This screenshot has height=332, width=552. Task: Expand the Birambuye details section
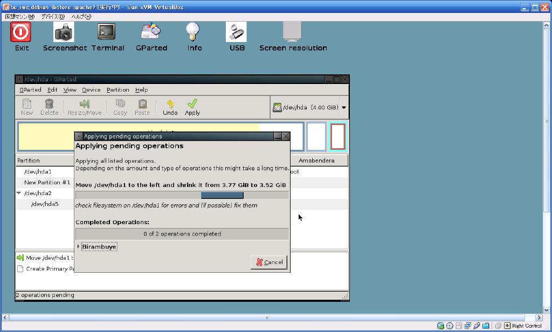point(99,247)
